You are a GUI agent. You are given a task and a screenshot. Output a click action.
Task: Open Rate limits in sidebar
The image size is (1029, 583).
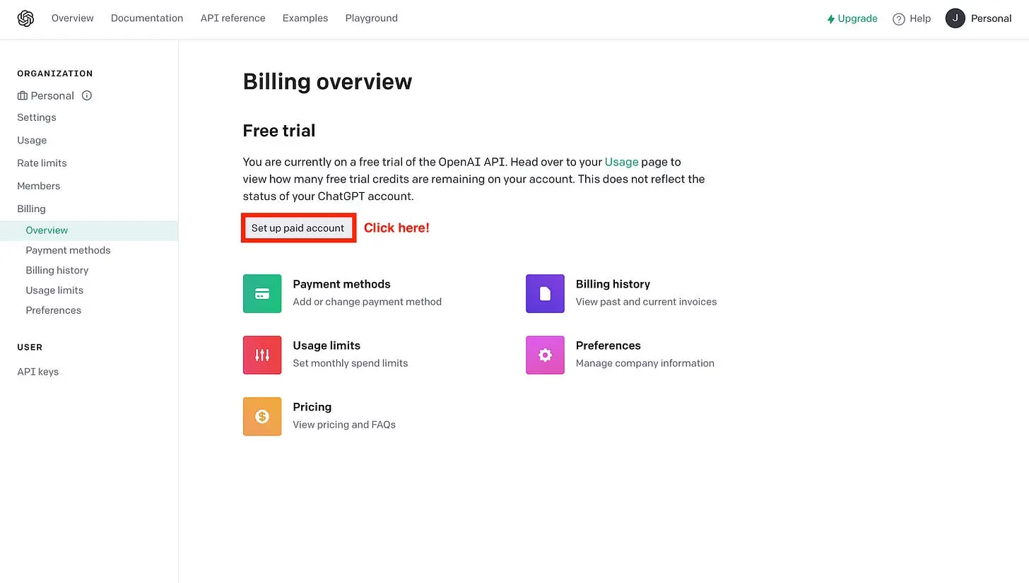tap(42, 163)
